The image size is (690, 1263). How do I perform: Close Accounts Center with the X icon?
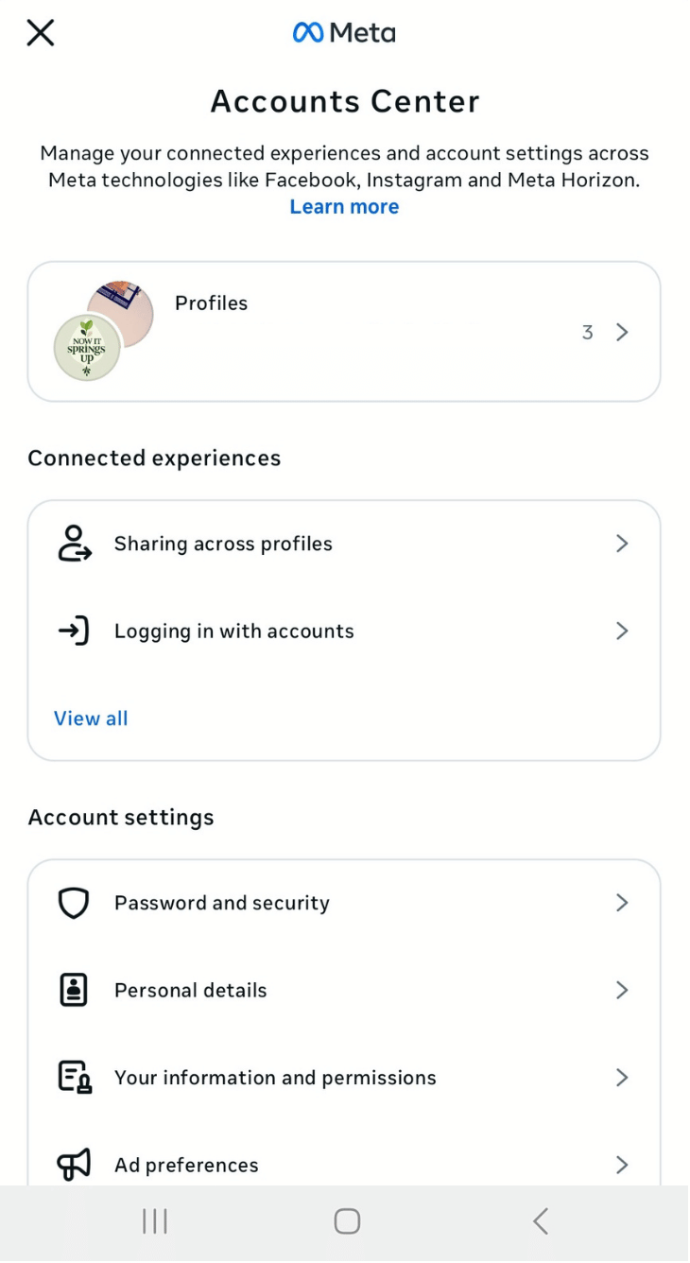coord(41,33)
